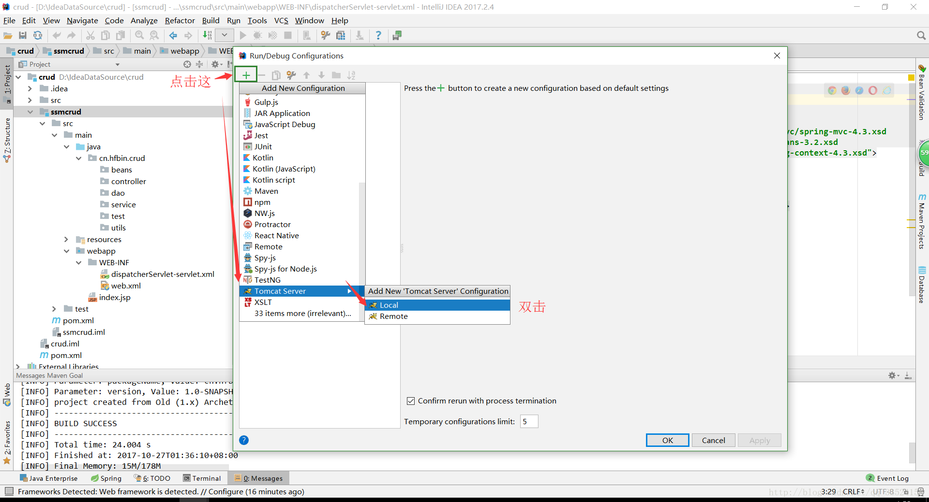
Task: Click the ssmcrud breadcrumb in the navigation bar
Action: [63, 51]
